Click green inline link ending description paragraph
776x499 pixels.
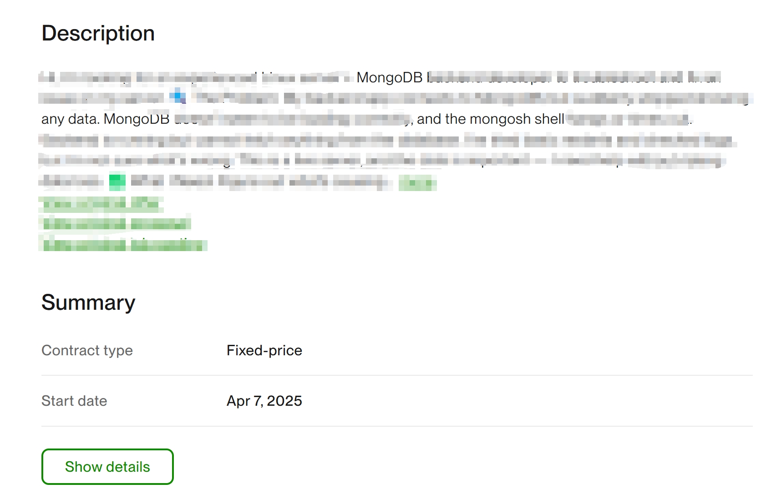click(x=417, y=183)
